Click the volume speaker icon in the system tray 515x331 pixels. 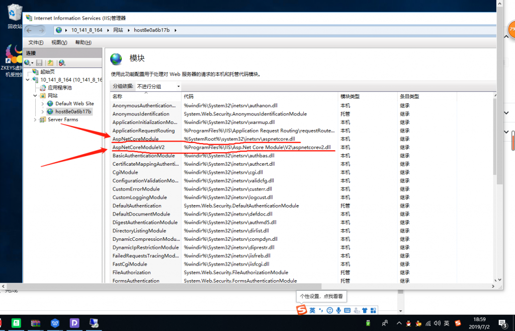[437, 323]
